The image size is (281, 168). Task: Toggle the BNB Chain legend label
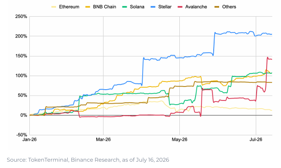(x=104, y=7)
